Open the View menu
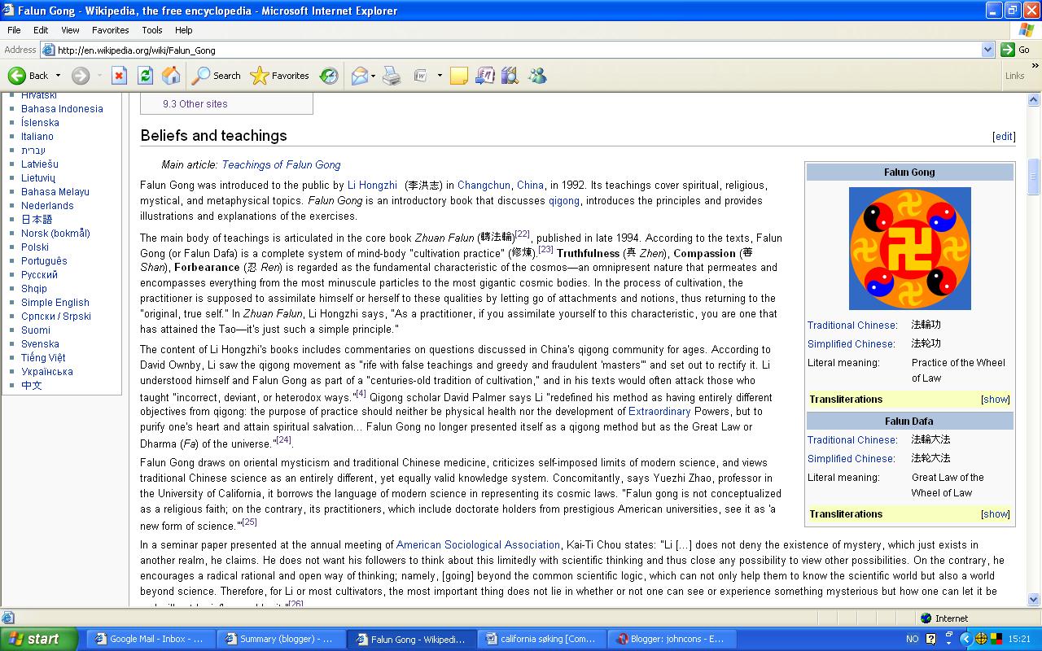This screenshot has height=651, width=1042. click(x=70, y=30)
